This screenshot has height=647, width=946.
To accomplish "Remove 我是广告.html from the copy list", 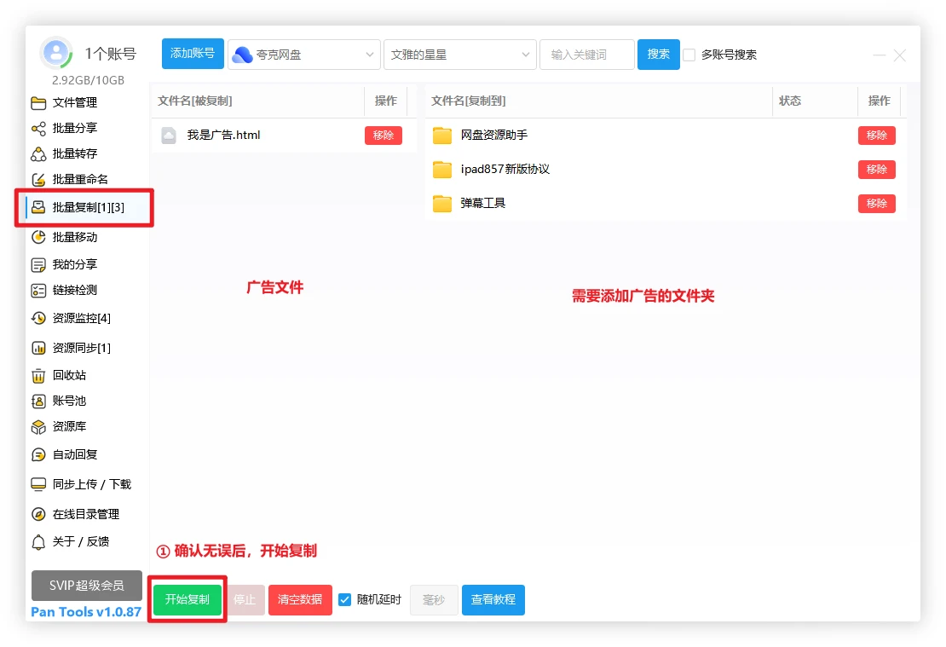I will pyautogui.click(x=383, y=136).
